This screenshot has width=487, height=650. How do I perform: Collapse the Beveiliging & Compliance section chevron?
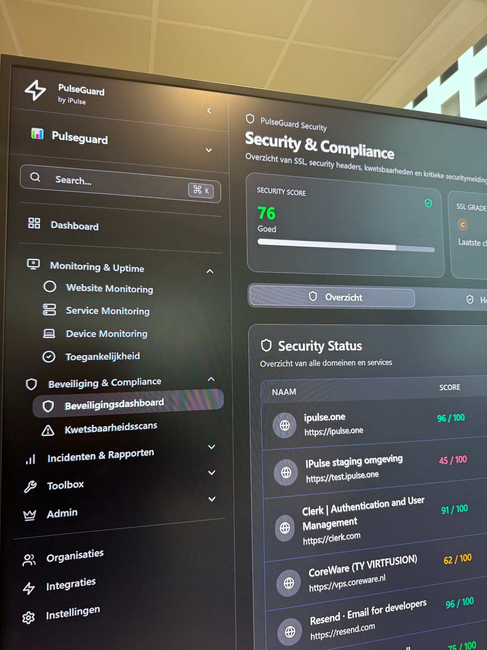coord(211,379)
